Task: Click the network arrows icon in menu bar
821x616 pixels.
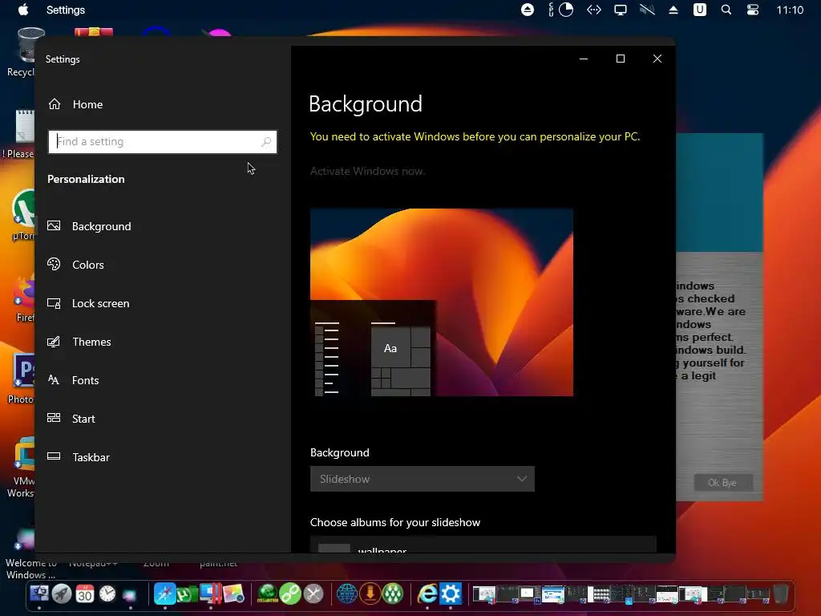Action: (x=594, y=10)
